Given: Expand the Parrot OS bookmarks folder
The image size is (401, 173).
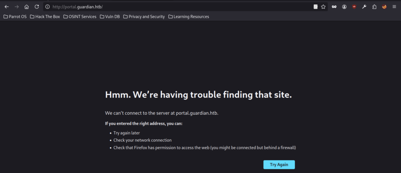Looking at the screenshot, I should 15,17.
